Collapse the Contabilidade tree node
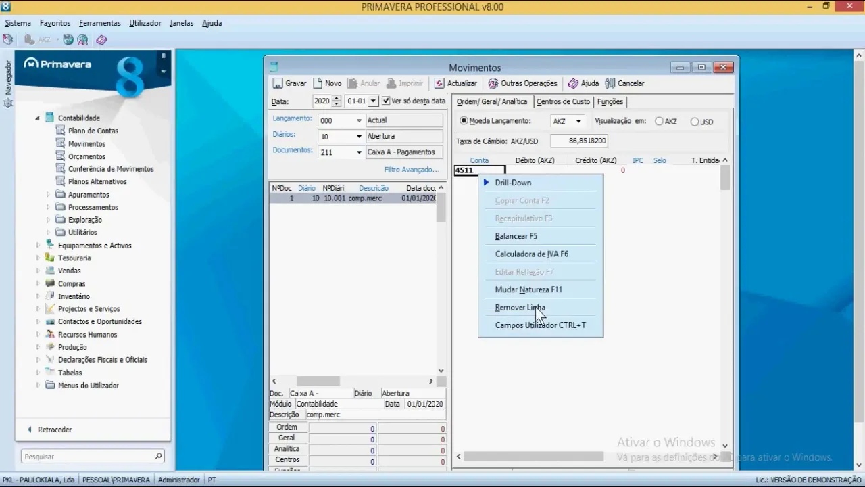 point(38,118)
